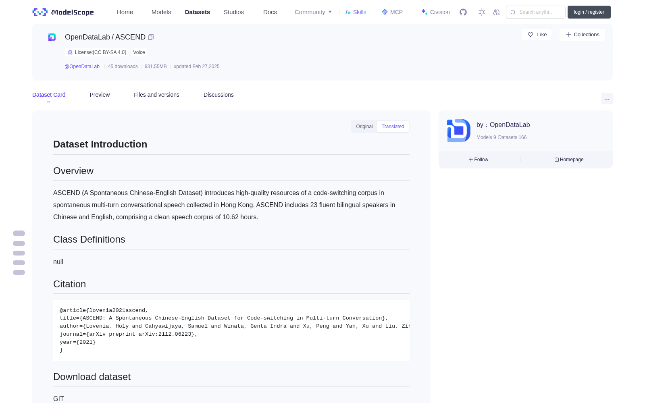
Task: Click the heart icon on Like
Action: 531,35
